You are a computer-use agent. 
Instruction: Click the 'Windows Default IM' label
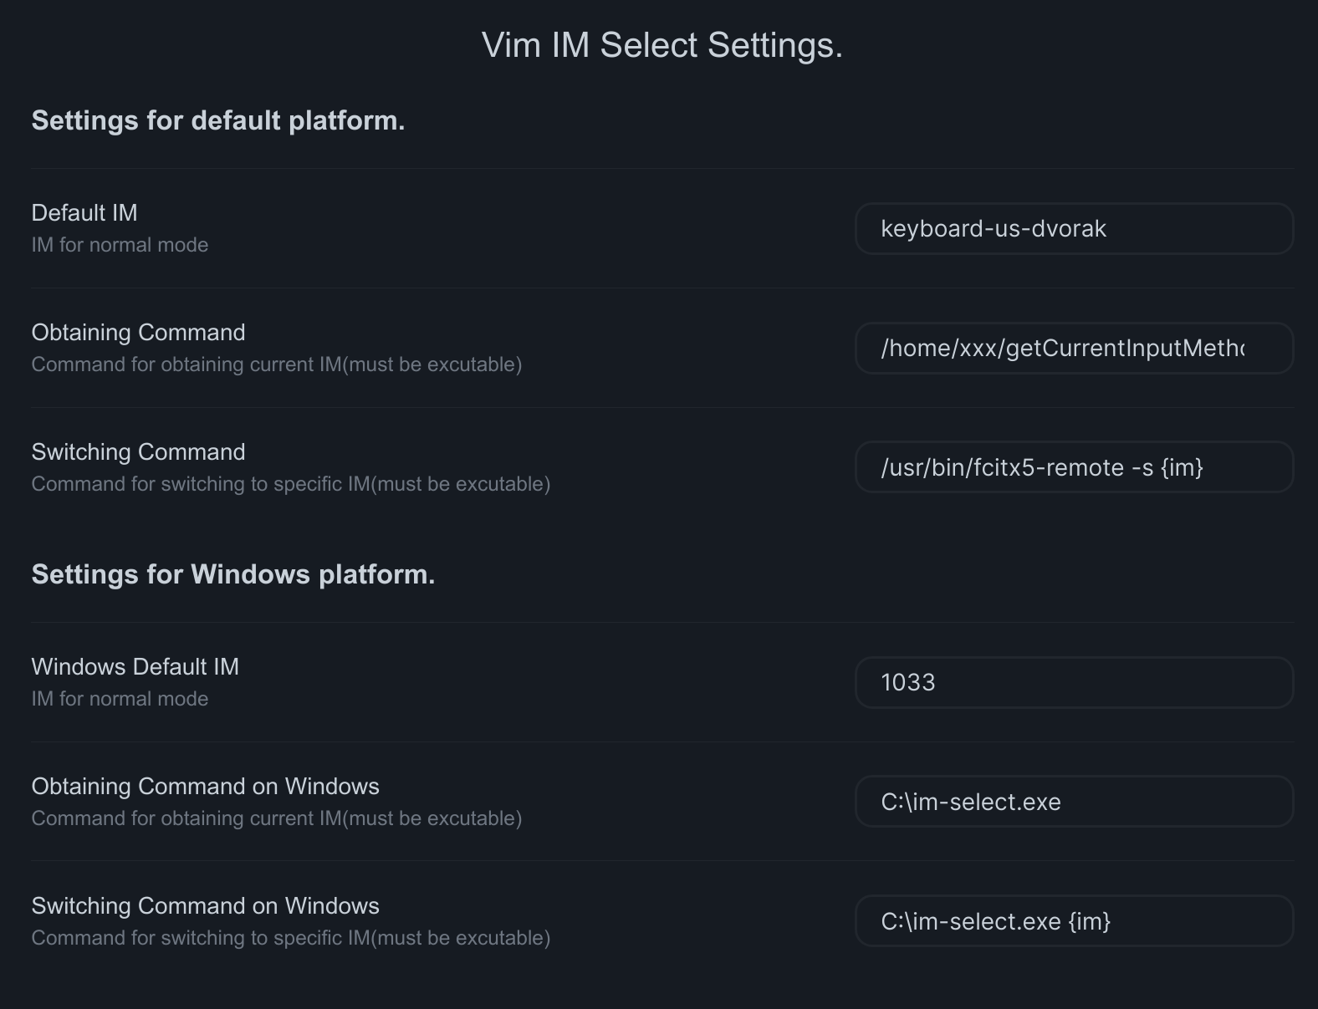[135, 667]
